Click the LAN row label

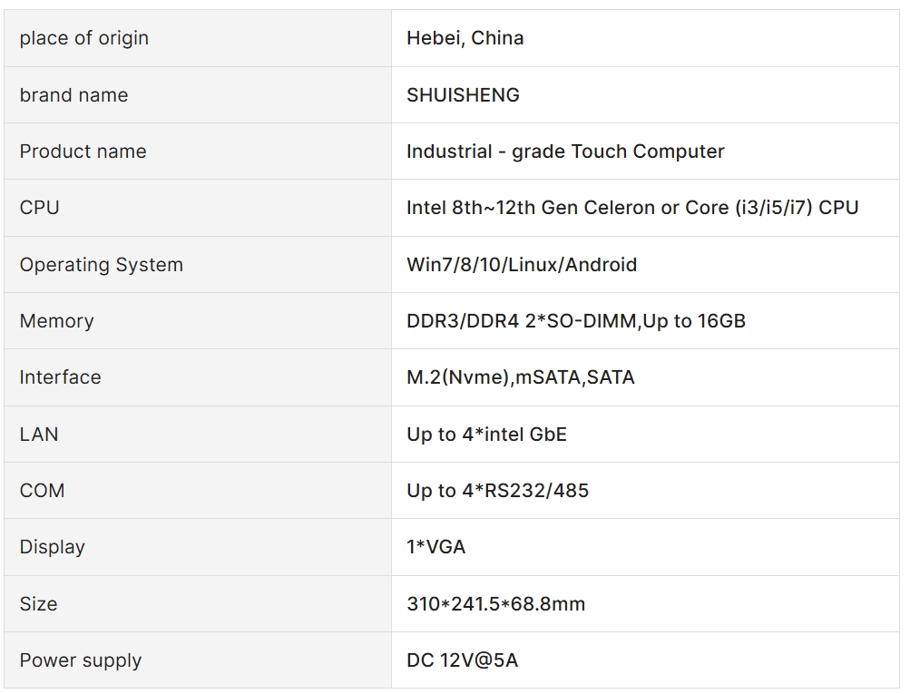tap(39, 434)
